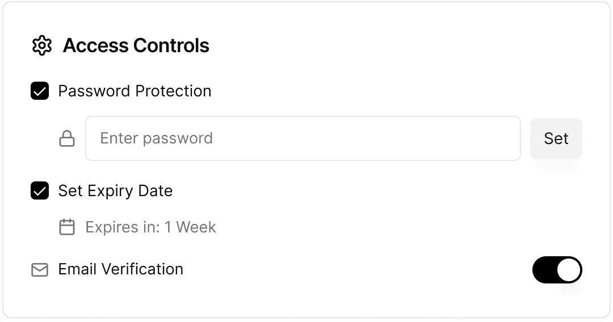
Task: Click the Enter password placeholder text
Action: click(x=156, y=138)
